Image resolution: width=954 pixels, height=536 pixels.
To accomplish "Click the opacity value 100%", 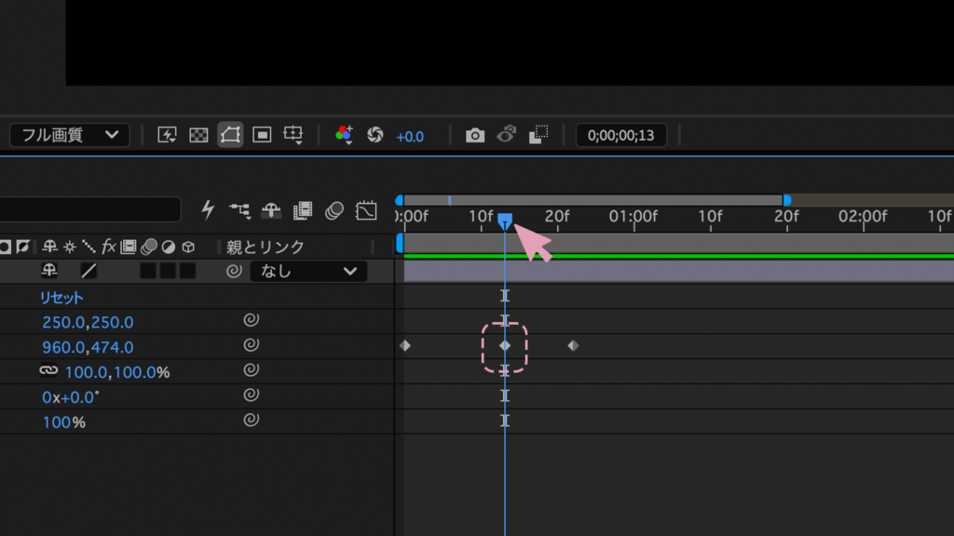I will coord(64,422).
